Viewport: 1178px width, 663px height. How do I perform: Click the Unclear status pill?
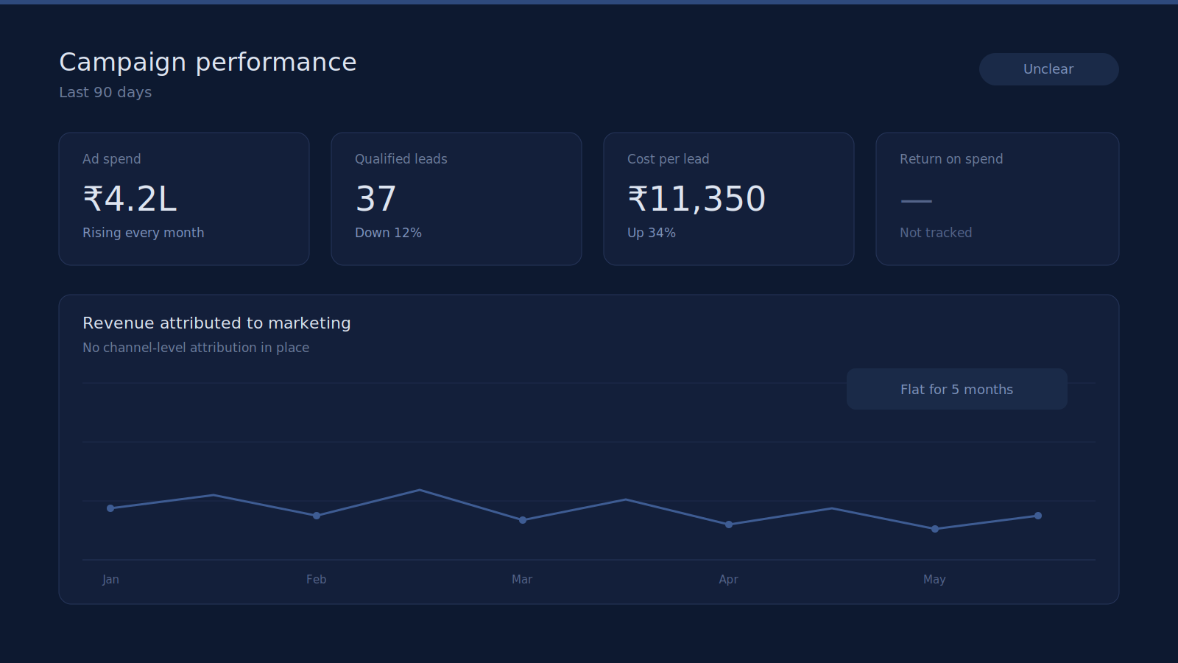1048,69
